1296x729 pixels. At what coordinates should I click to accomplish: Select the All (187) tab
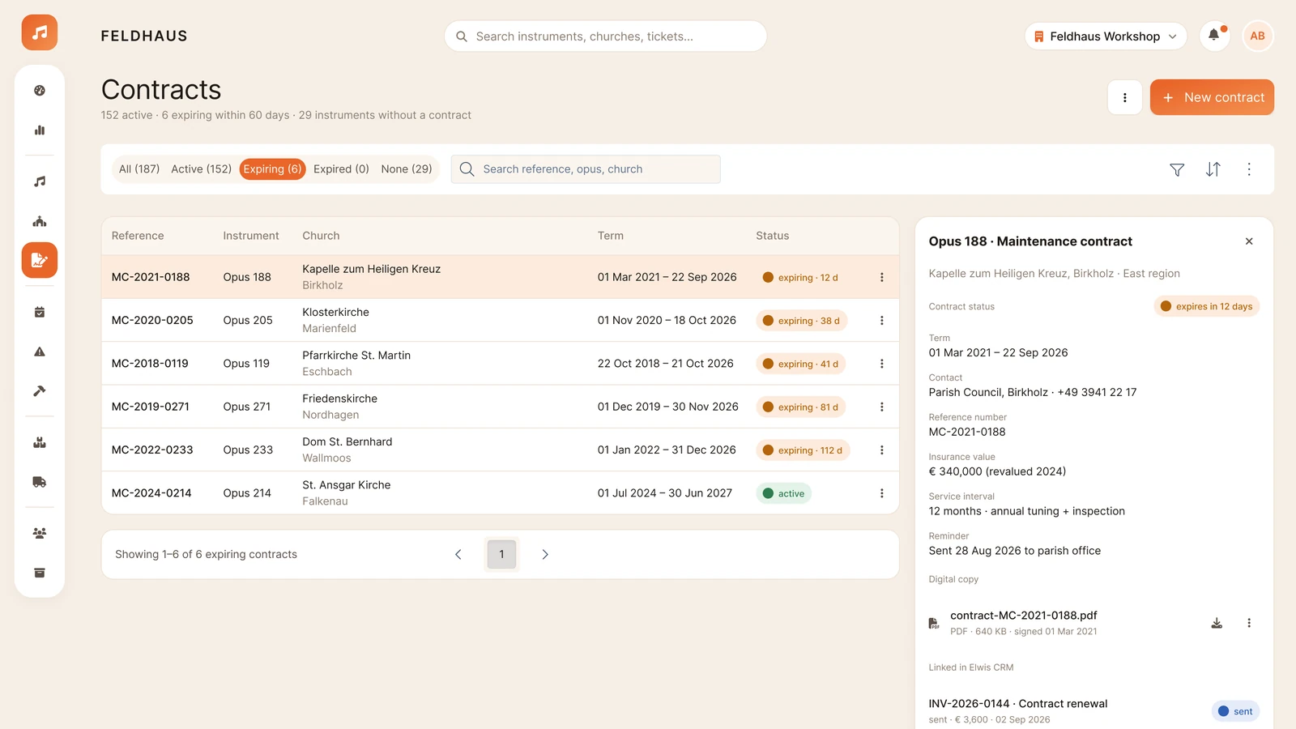(x=139, y=169)
